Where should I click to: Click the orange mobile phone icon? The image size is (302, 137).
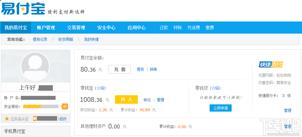click(35, 119)
